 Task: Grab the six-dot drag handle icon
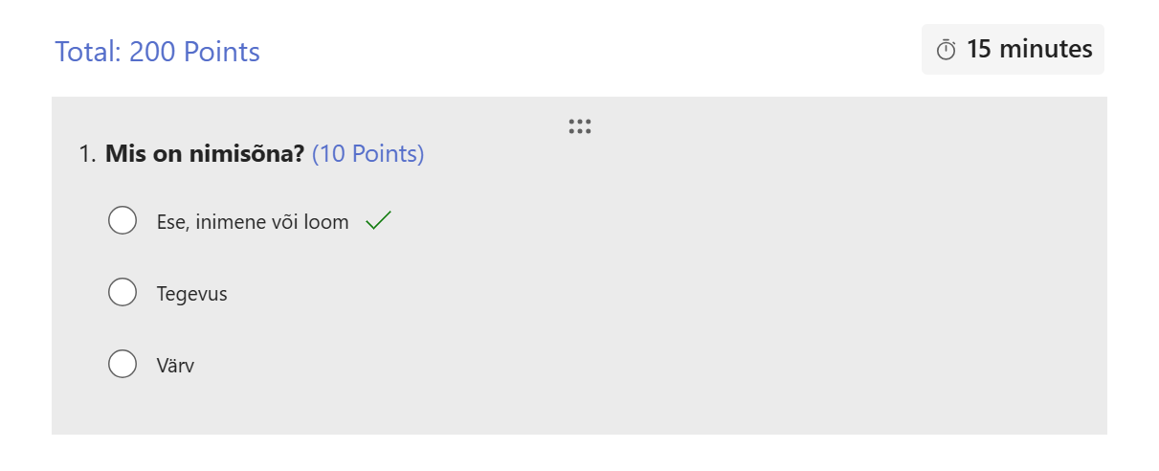tap(579, 126)
